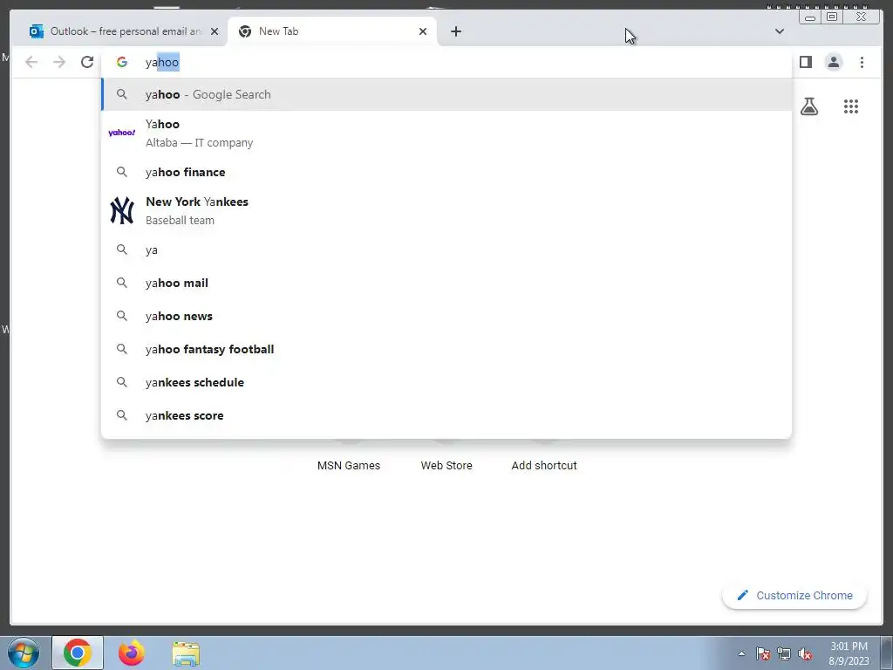Show hidden system tray icons

pos(741,653)
